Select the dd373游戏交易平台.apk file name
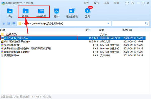 17,41
